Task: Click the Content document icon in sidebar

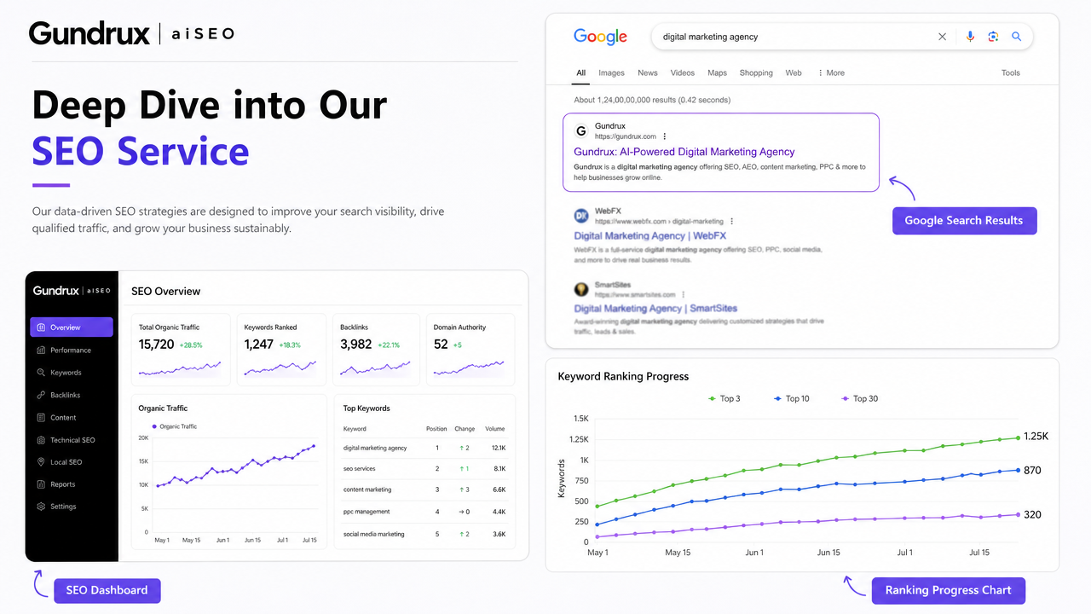Action: point(41,418)
